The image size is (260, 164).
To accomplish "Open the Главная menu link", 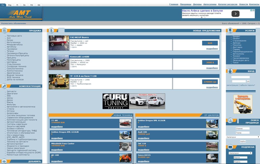I will (174, 4).
